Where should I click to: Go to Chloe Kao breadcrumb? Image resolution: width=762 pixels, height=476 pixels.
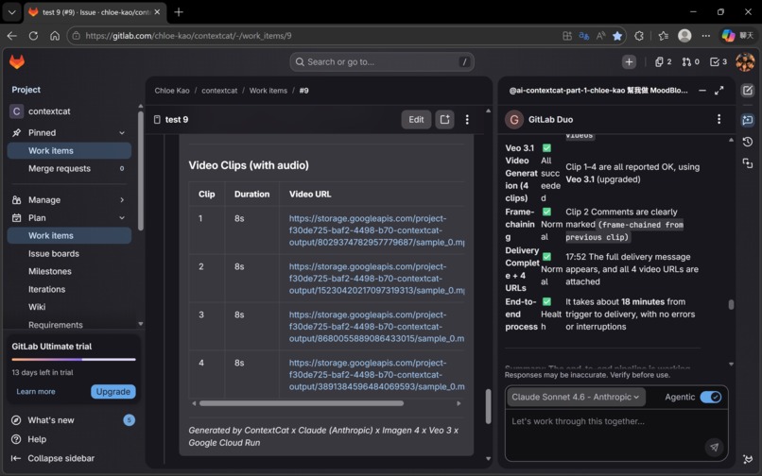coord(172,91)
